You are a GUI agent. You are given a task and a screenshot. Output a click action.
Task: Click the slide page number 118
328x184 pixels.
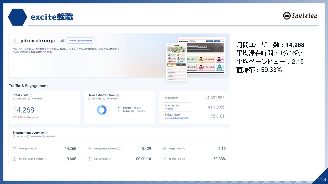point(322,179)
